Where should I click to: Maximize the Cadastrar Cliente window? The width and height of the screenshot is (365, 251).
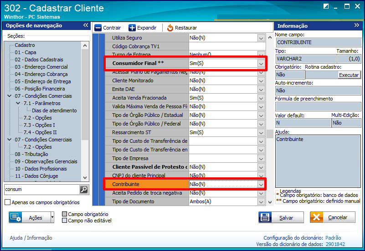click(x=347, y=6)
